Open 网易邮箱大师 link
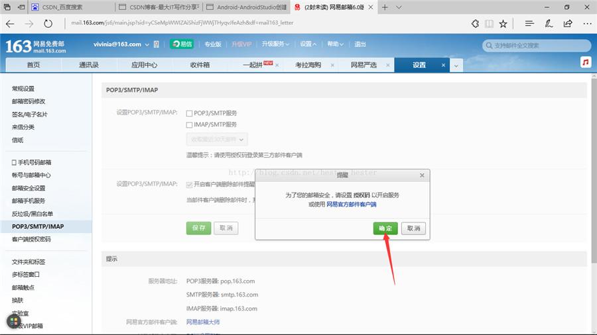Viewport: 597px width, 335px height. [203, 322]
